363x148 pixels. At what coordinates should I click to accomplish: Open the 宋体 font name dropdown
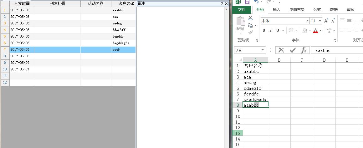tap(307, 21)
